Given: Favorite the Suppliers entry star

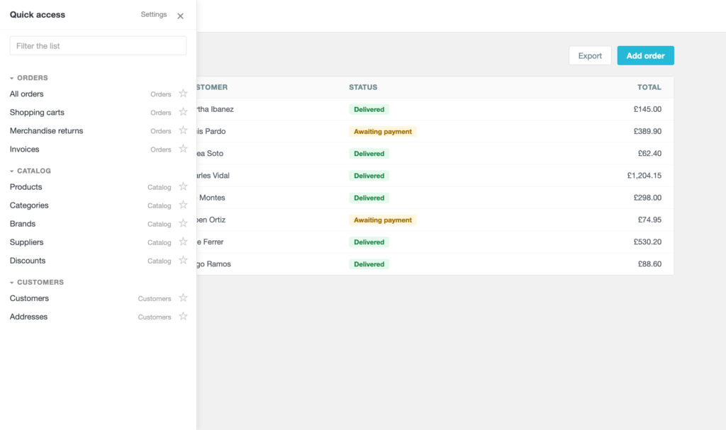Looking at the screenshot, I should point(184,242).
